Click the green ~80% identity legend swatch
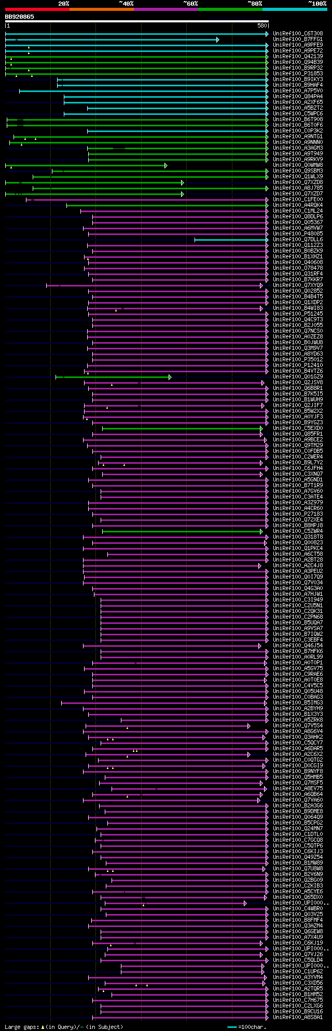Screen dimensions: 332x1031 230,9
